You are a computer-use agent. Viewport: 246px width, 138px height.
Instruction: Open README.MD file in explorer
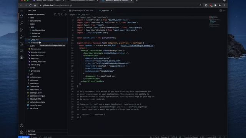35,99
